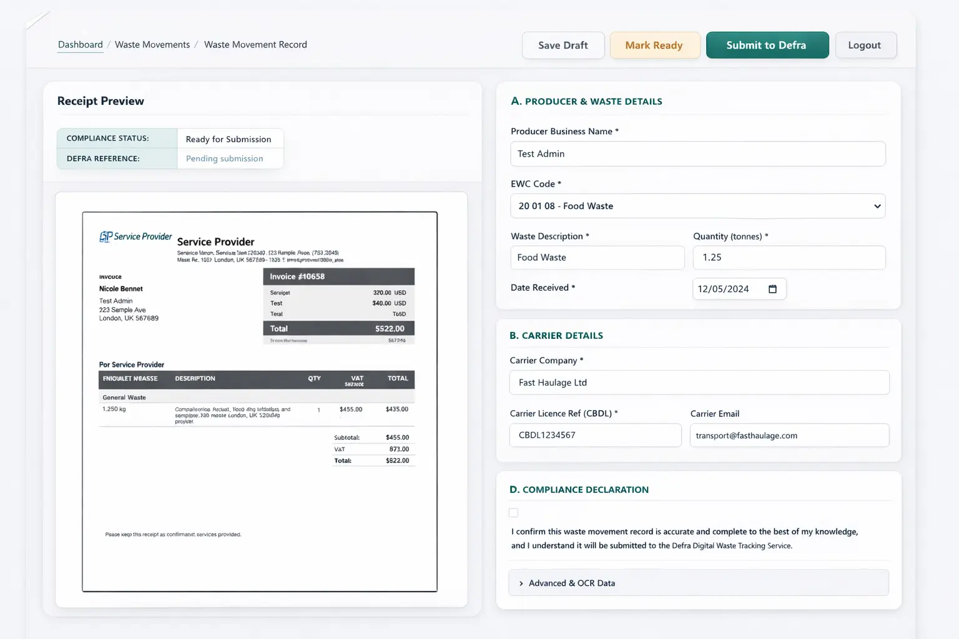959x639 pixels.
Task: Submit the record to Defra
Action: pyautogui.click(x=767, y=45)
